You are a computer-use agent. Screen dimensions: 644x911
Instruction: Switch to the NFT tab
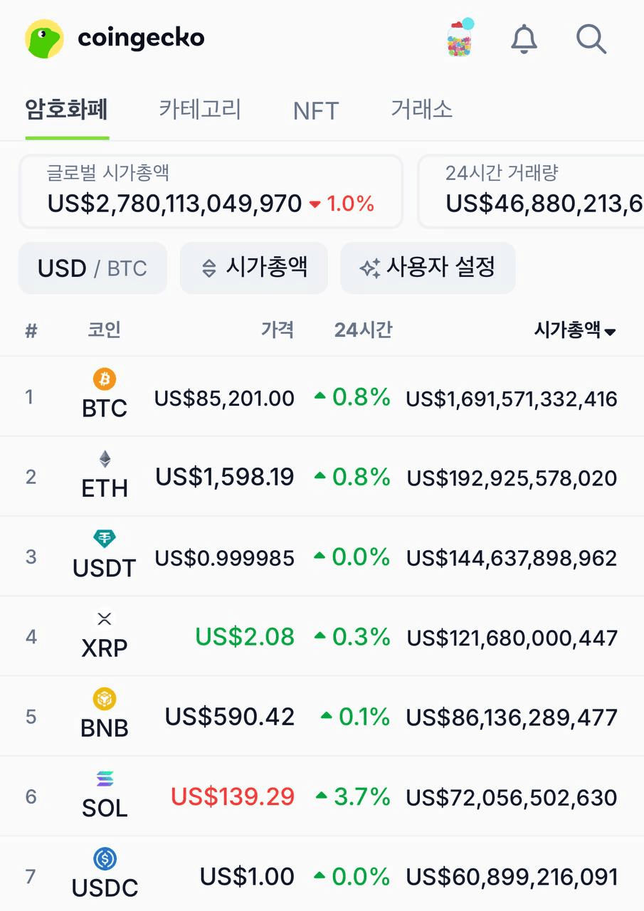click(315, 111)
